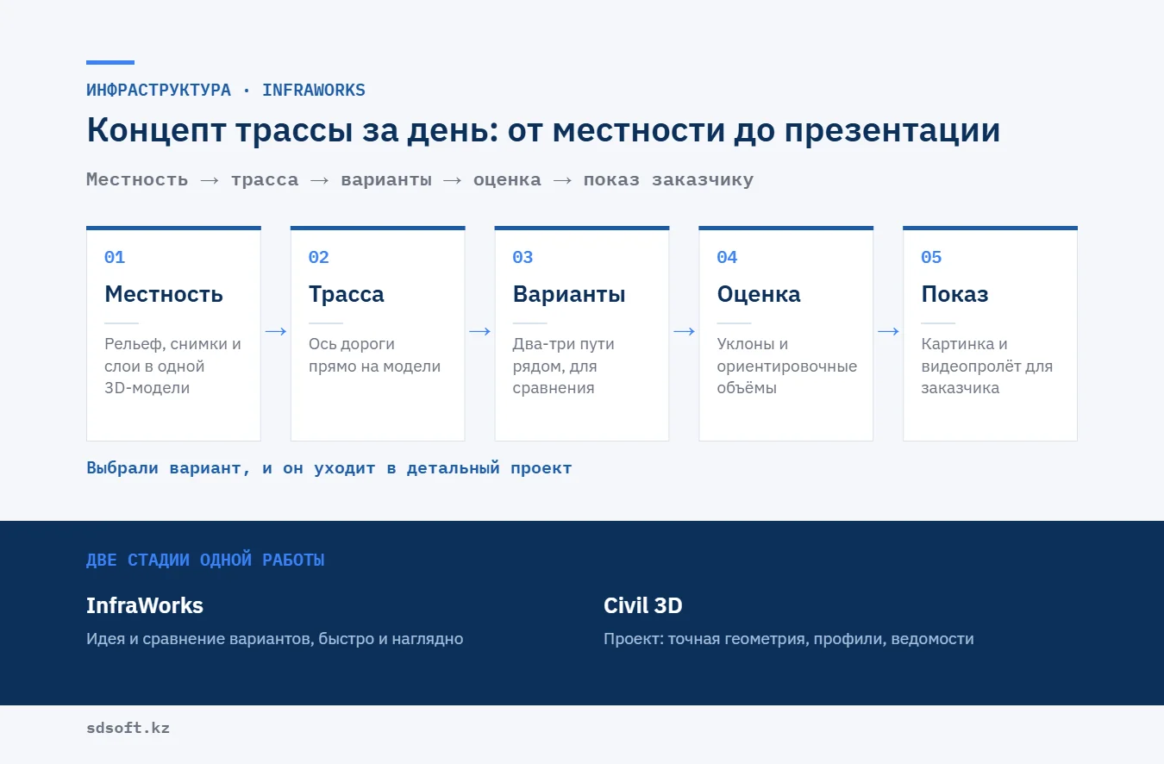Click step number '04' on the fourth card
The width and height of the screenshot is (1164, 764).
tap(728, 257)
